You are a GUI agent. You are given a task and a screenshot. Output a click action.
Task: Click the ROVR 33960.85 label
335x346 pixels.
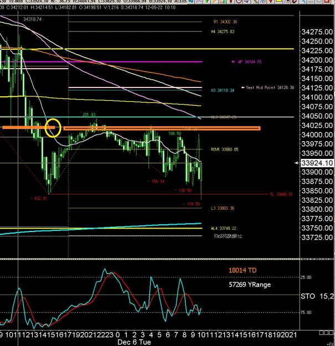pyautogui.click(x=225, y=149)
